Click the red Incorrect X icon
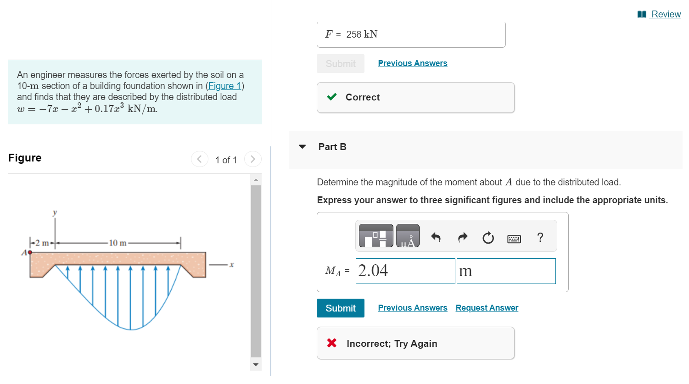Image resolution: width=689 pixels, height=384 pixels. click(x=332, y=343)
